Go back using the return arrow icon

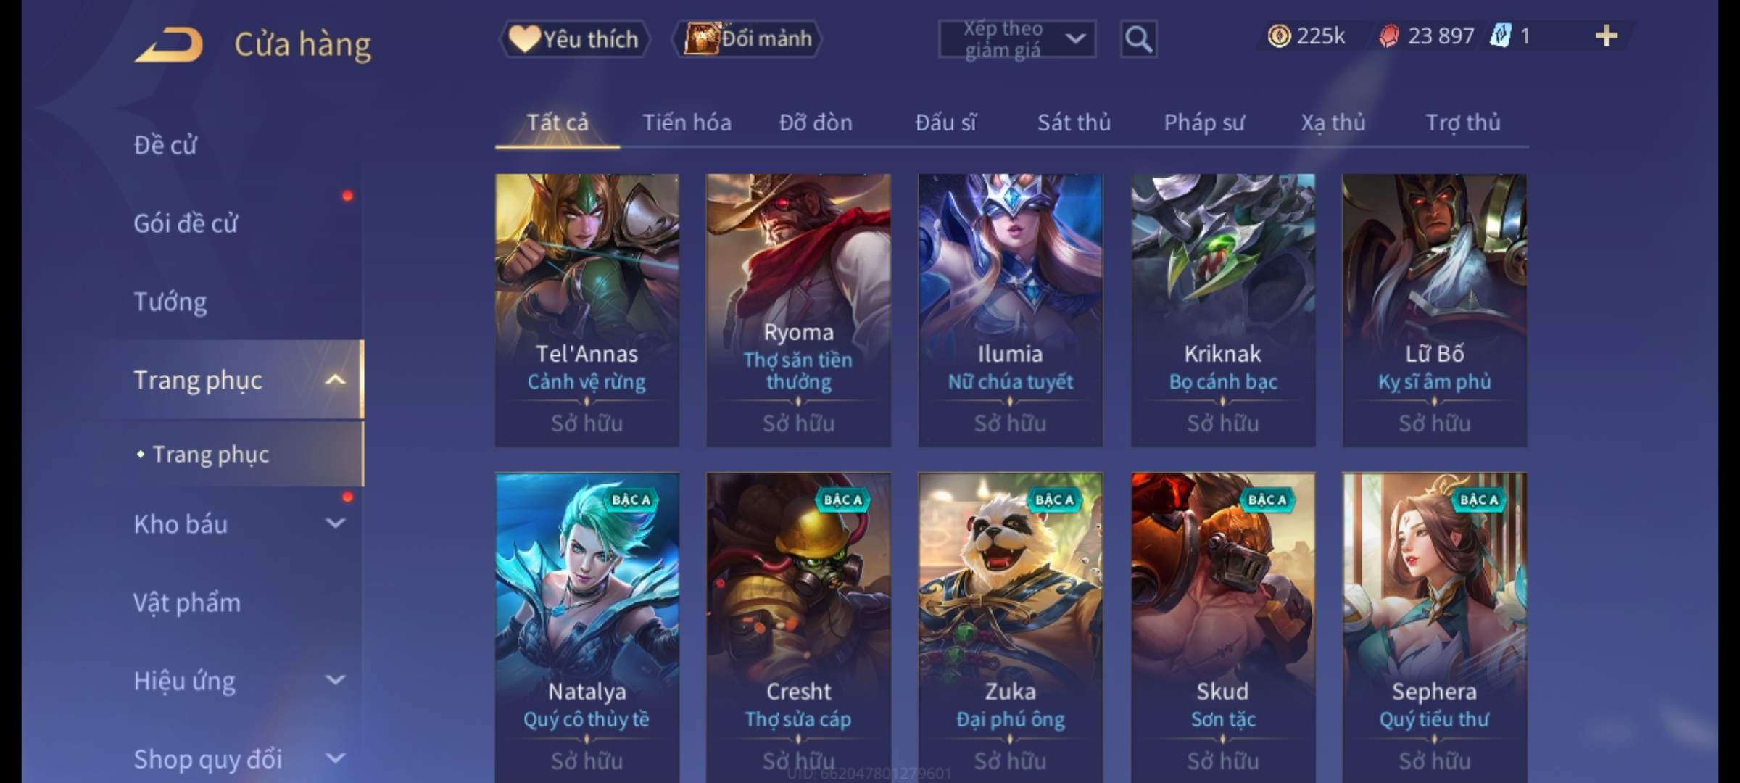point(168,44)
